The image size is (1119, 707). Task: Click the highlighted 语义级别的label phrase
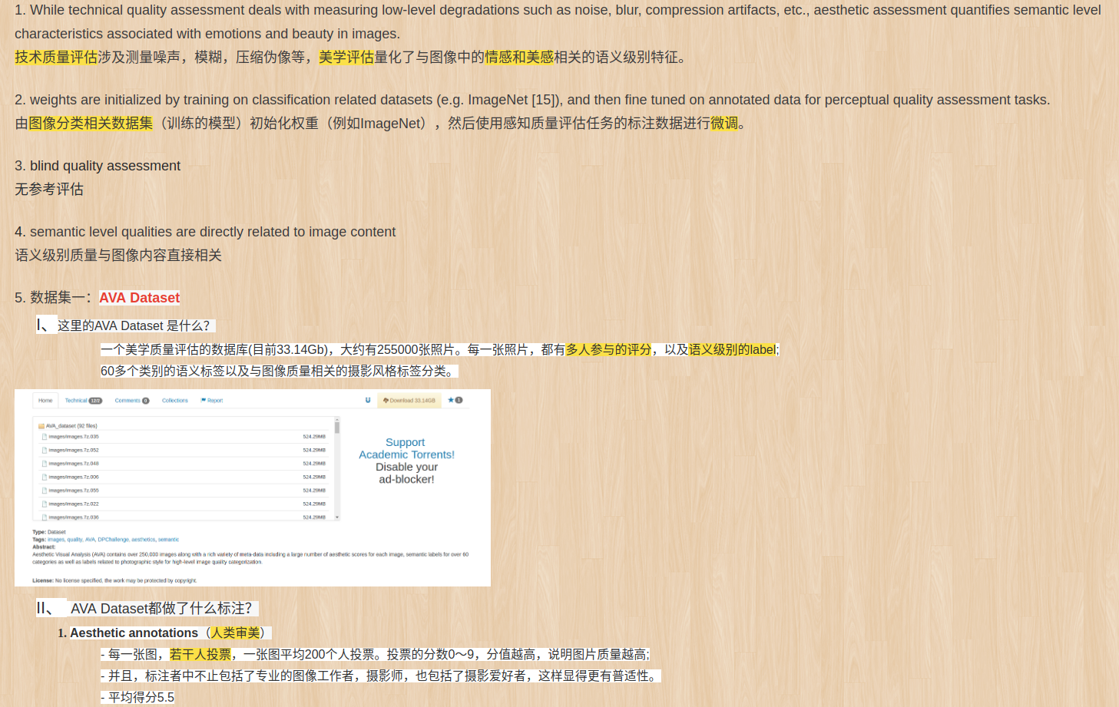click(x=732, y=350)
